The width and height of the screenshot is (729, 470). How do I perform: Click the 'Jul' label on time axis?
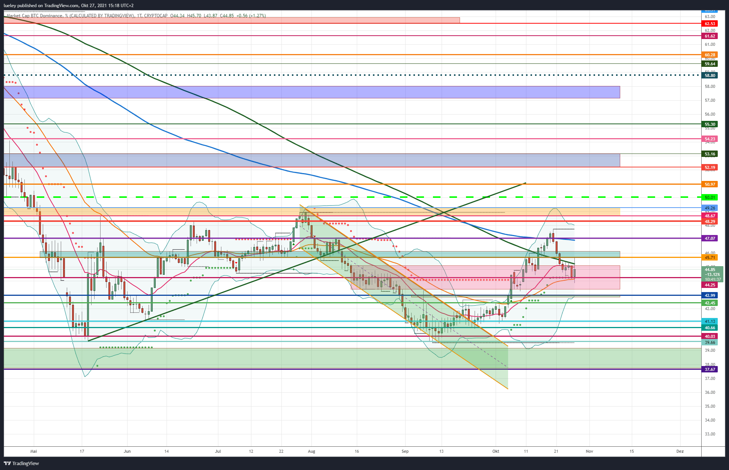click(x=218, y=451)
